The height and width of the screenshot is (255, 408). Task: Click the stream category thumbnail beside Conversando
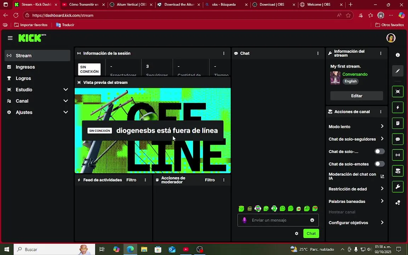pyautogui.click(x=335, y=78)
